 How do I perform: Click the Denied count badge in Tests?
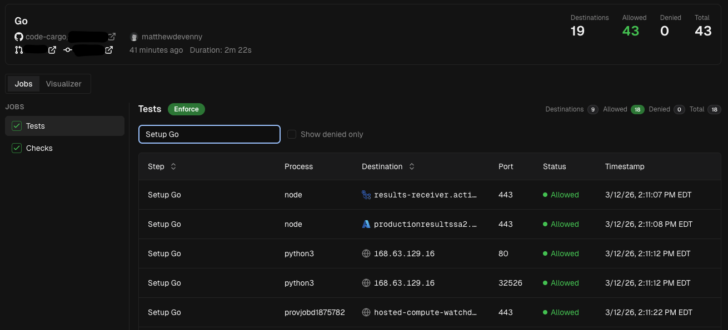tap(679, 109)
